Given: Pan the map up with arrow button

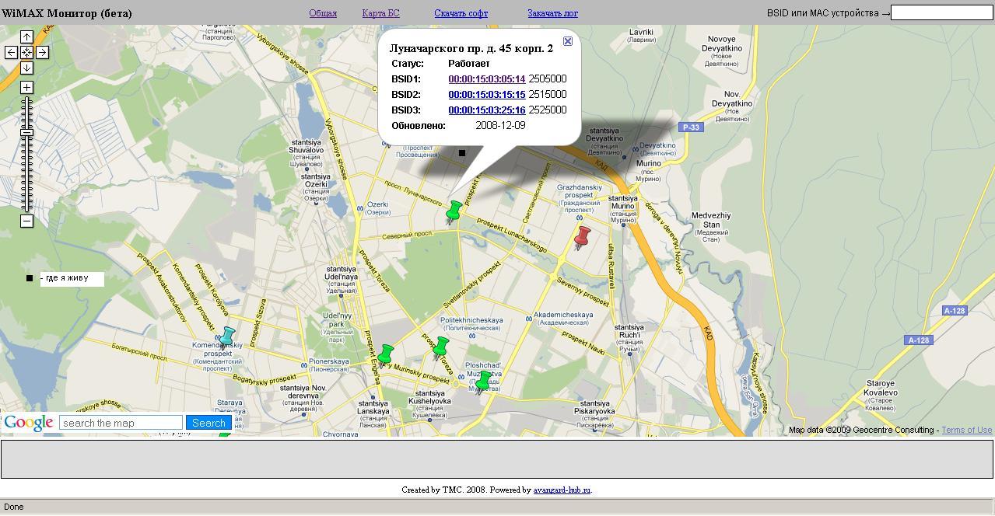Looking at the screenshot, I should tap(26, 37).
